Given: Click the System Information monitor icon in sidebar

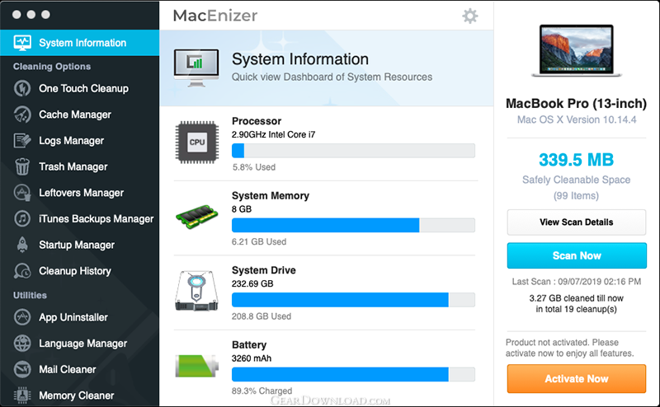Looking at the screenshot, I should (22, 43).
